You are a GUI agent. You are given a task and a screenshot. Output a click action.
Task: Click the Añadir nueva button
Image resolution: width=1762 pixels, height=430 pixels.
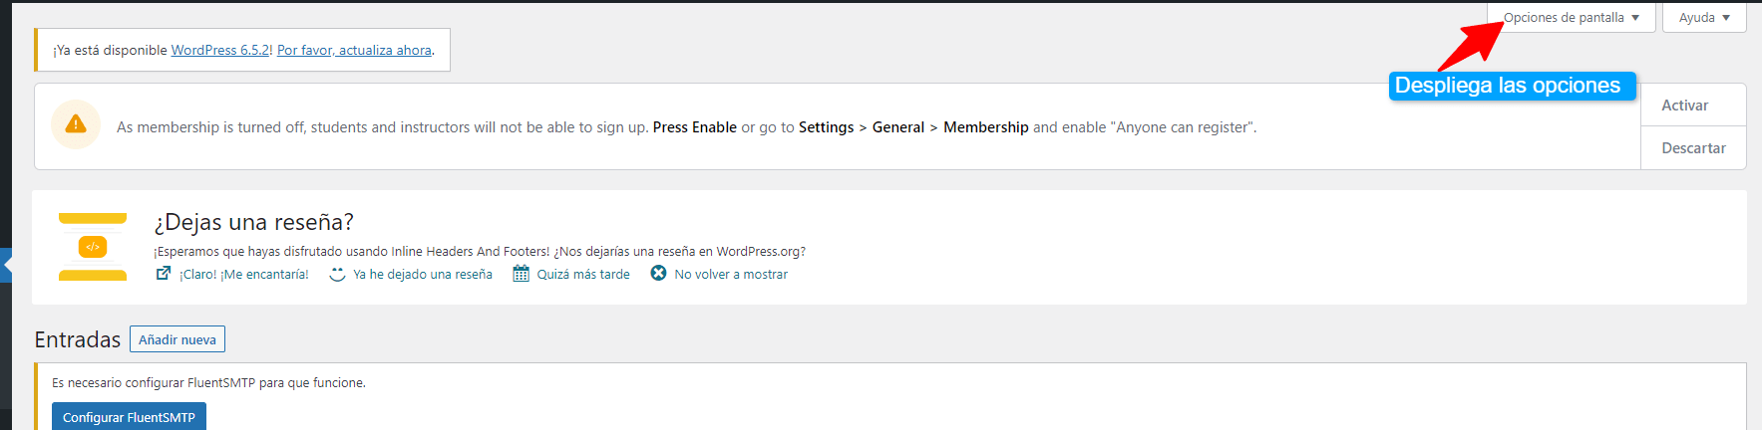pyautogui.click(x=177, y=339)
